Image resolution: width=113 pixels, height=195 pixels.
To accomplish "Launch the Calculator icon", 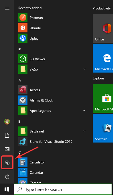I will (x=23, y=162).
